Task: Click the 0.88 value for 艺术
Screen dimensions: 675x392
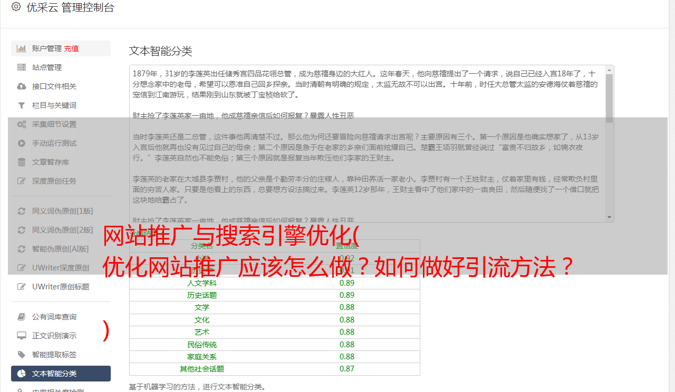Action: [x=347, y=332]
